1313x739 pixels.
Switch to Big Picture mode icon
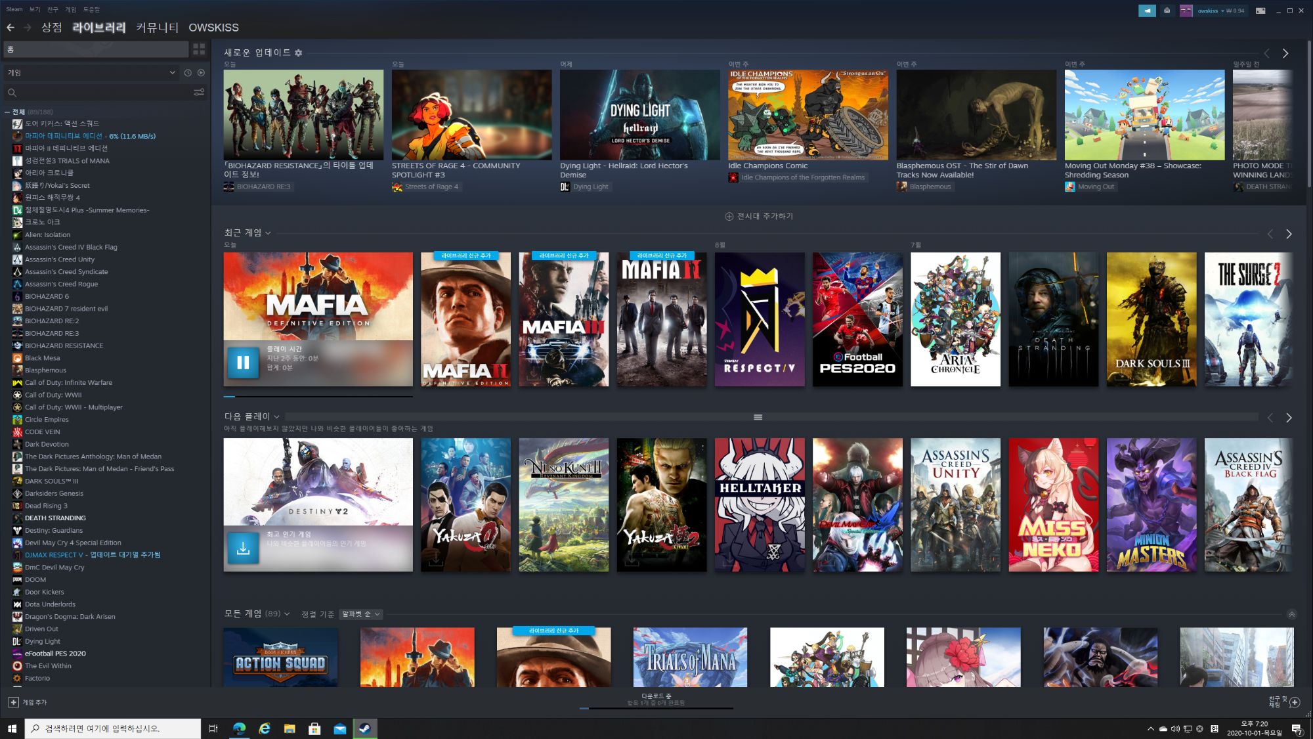click(1260, 11)
